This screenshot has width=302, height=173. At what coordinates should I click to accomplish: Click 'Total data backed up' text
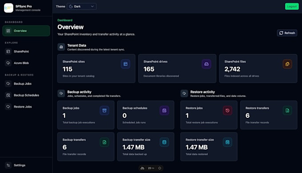click(x=135, y=154)
